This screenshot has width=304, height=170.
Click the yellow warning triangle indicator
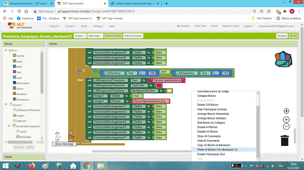(x=57, y=137)
